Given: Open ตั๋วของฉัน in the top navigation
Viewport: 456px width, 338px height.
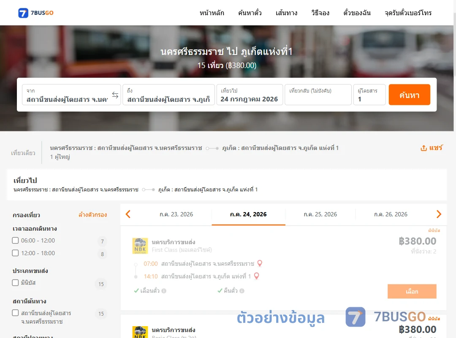Looking at the screenshot, I should pyautogui.click(x=357, y=13).
